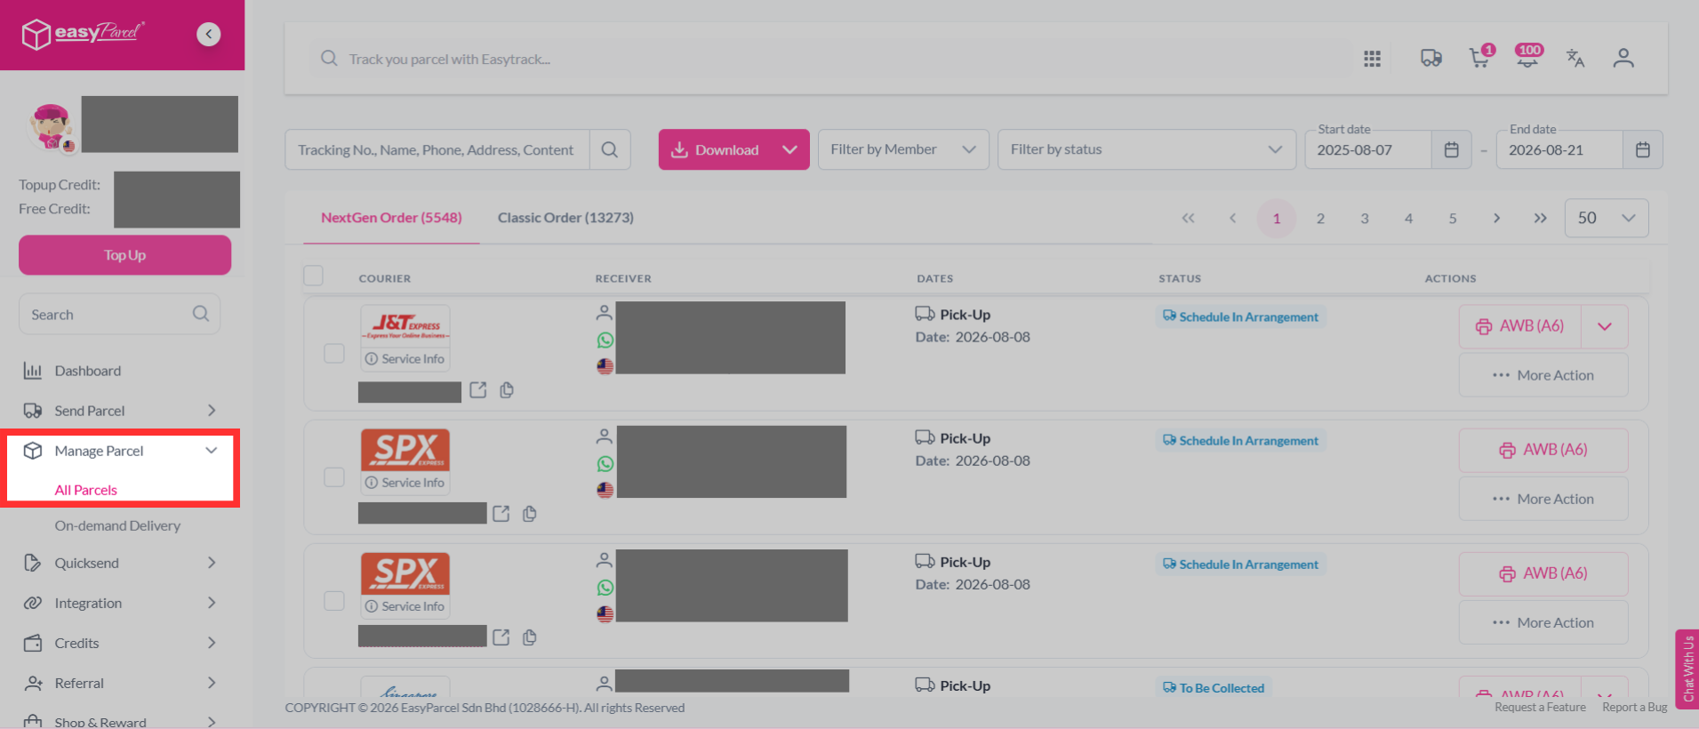1699x729 pixels.
Task: Open notifications bell showing 100
Action: point(1528,58)
